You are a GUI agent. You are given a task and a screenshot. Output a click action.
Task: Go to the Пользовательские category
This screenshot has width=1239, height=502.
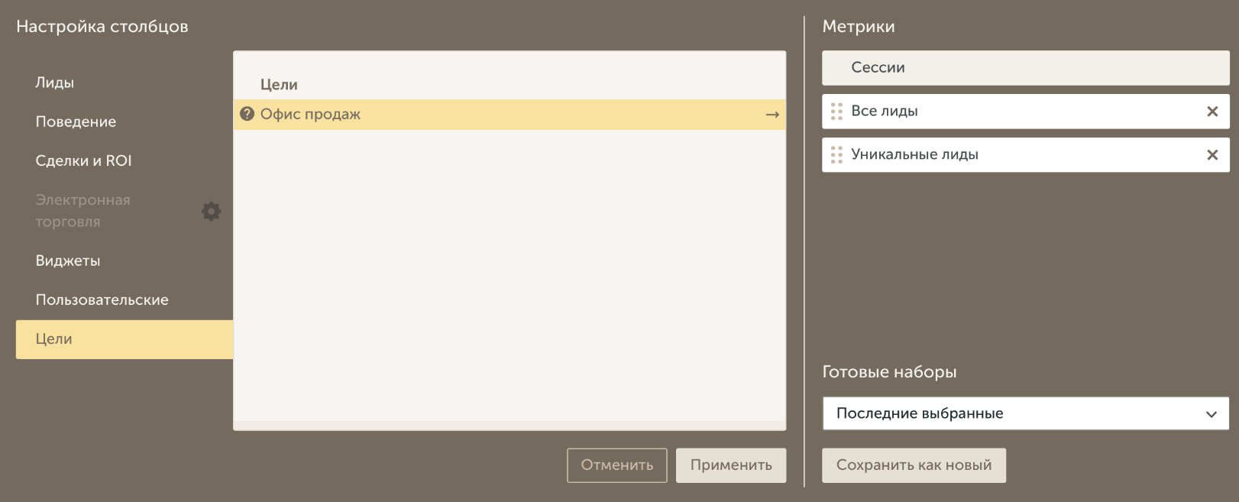tap(102, 300)
